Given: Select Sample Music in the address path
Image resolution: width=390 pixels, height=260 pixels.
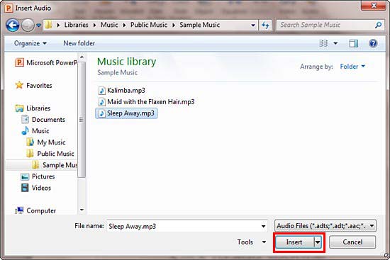Looking at the screenshot, I should (200, 25).
